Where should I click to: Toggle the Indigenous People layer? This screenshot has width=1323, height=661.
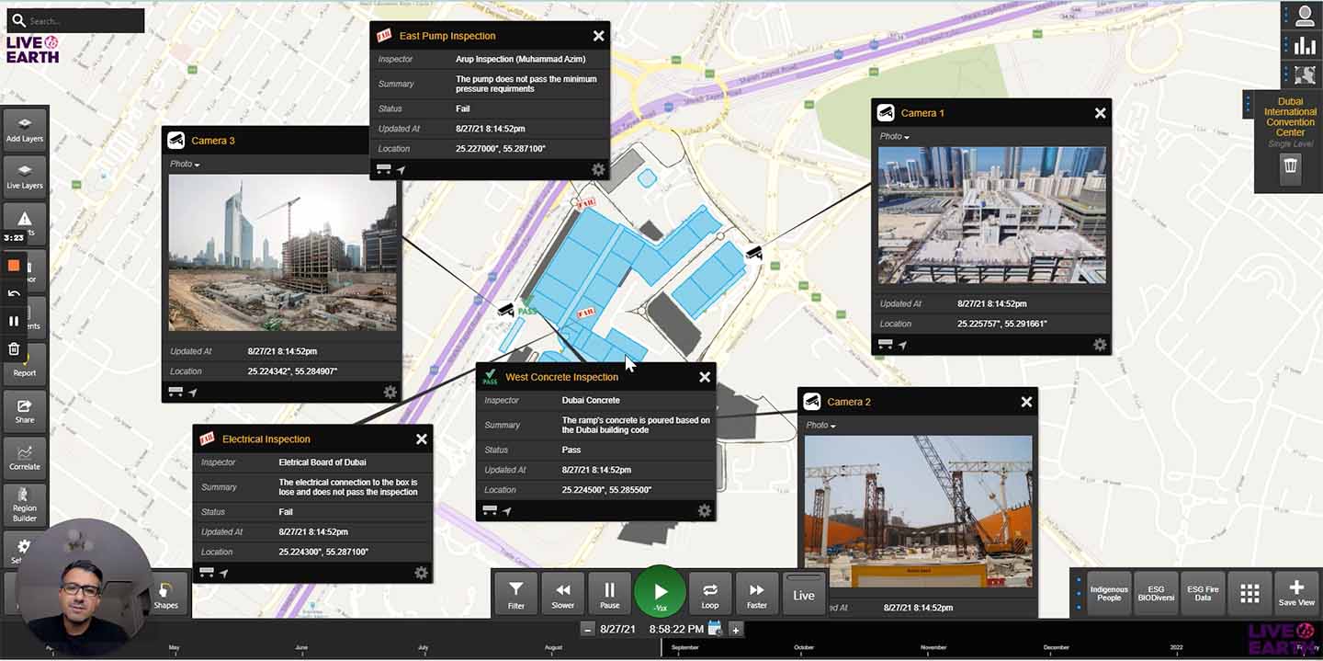[1109, 594]
